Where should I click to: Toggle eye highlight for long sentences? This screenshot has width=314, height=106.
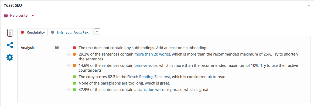69,54
